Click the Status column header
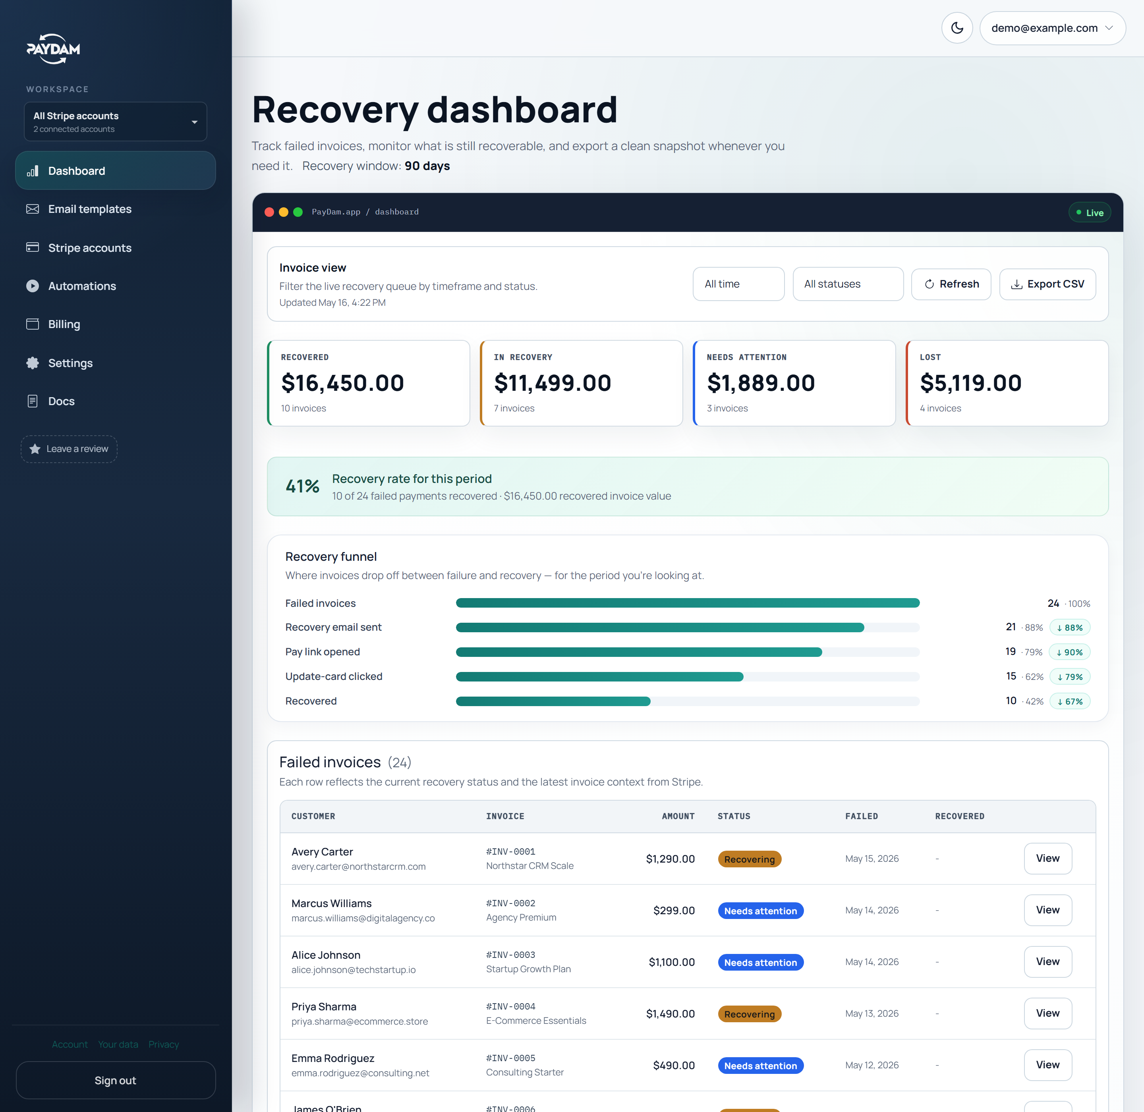Viewport: 1144px width, 1112px height. [x=734, y=816]
